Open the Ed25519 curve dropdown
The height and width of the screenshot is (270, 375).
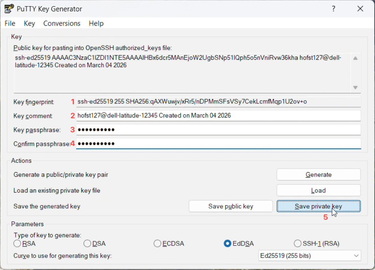[309, 256]
